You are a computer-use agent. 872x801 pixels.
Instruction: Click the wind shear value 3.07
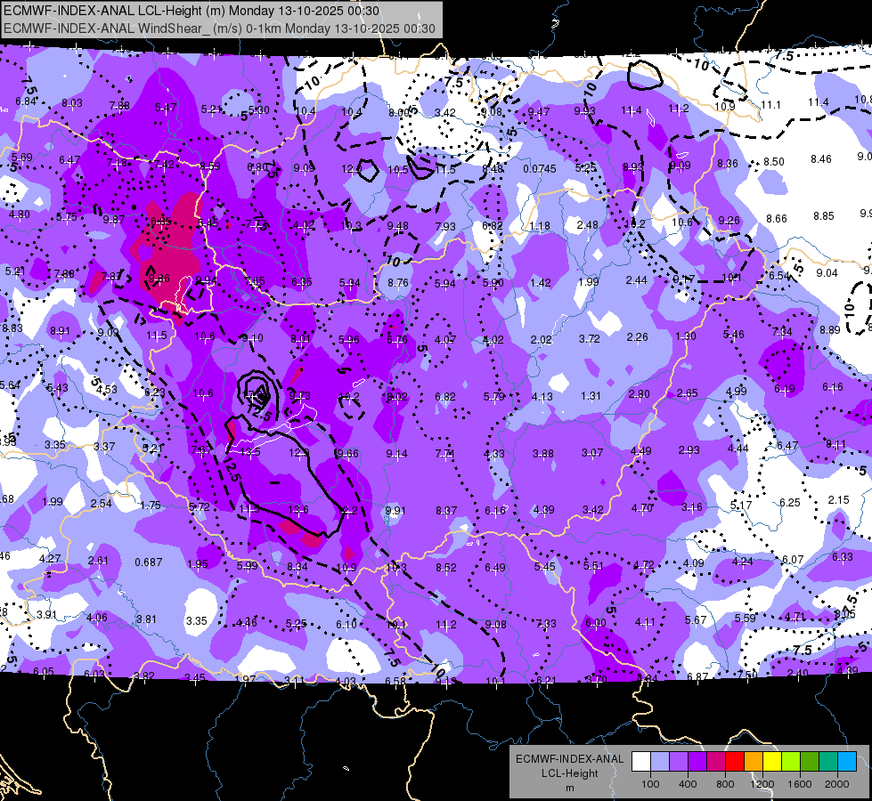point(592,453)
